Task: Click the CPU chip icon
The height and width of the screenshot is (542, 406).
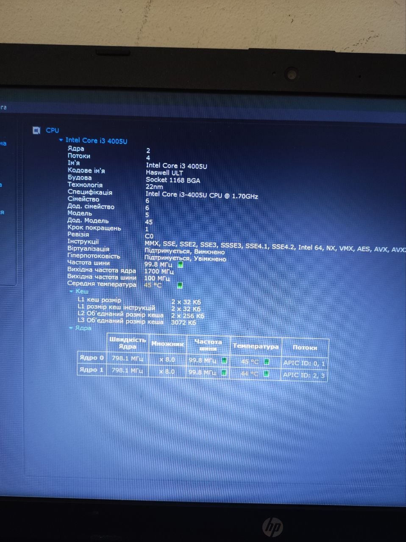Action: (37, 130)
